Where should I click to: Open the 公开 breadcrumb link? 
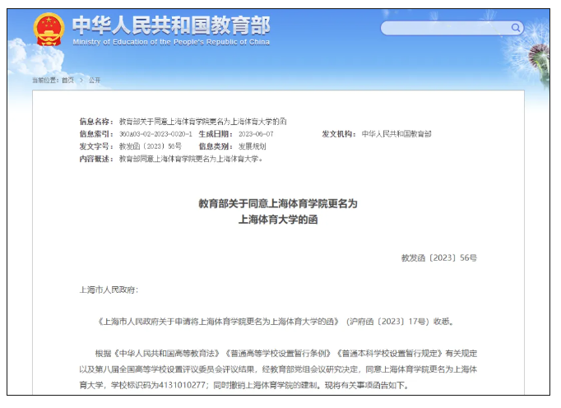pyautogui.click(x=95, y=80)
